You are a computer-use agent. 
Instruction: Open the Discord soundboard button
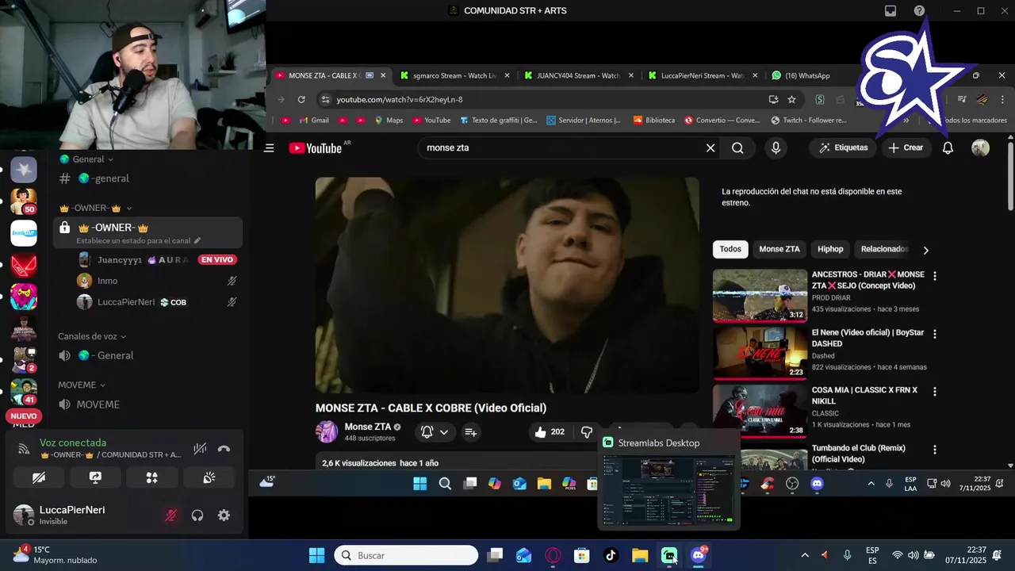(x=209, y=477)
